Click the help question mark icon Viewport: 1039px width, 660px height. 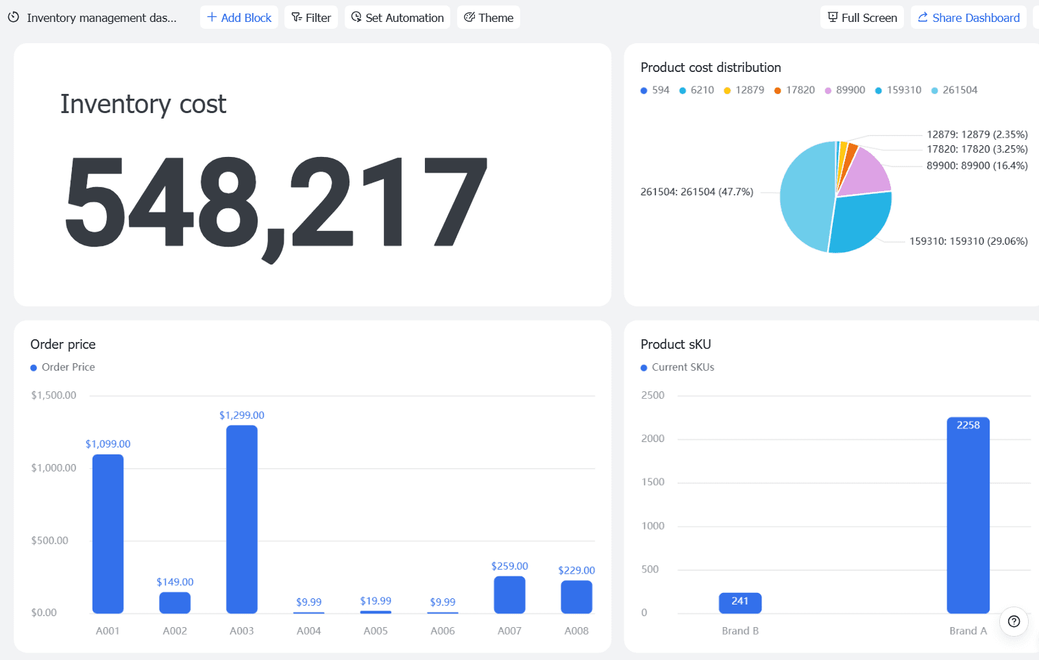1014,622
